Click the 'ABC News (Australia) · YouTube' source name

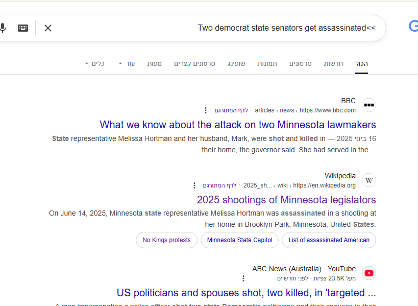pos(304,269)
